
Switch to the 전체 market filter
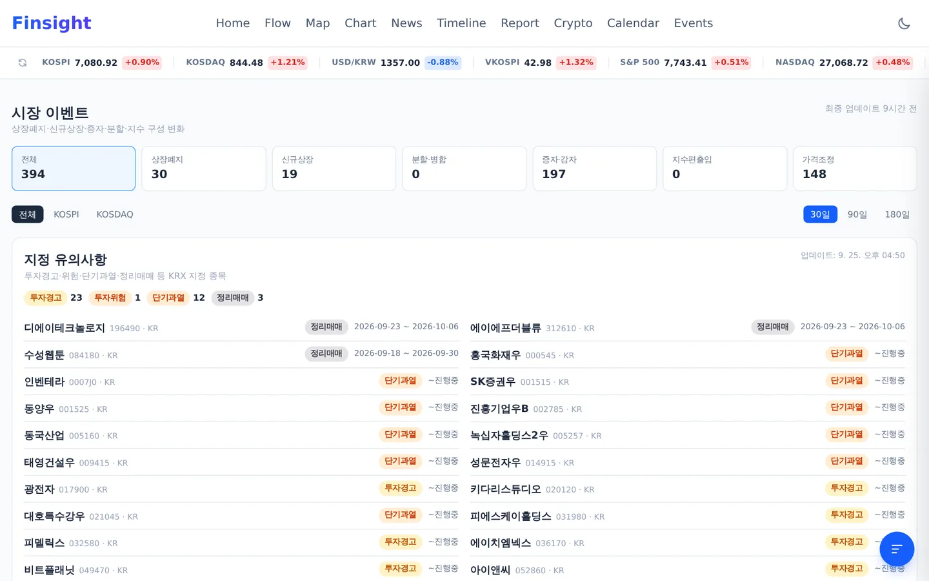28,214
